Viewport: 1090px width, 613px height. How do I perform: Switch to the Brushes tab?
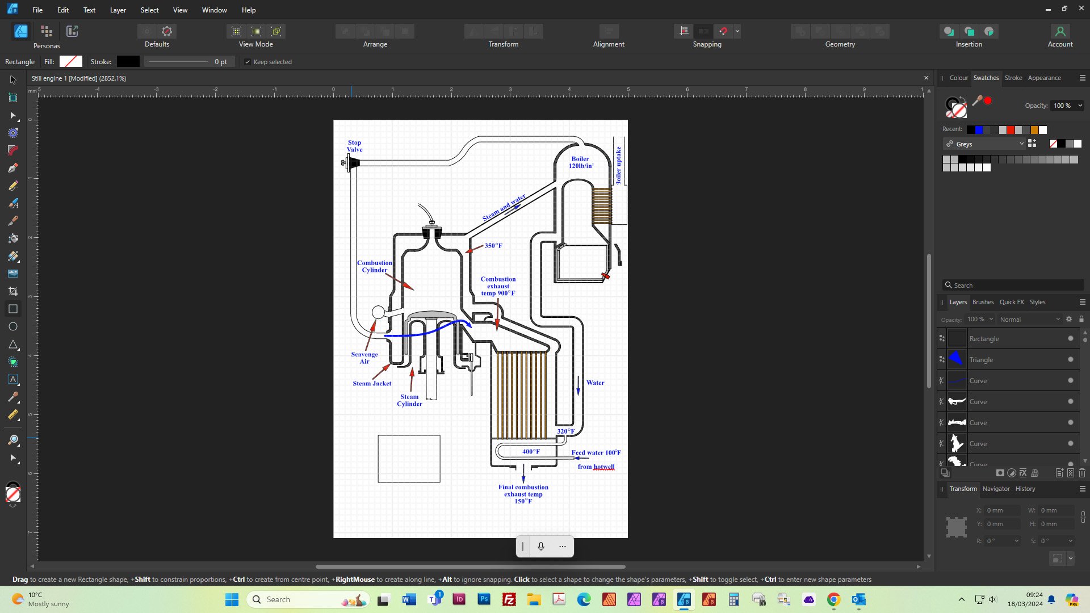point(983,303)
